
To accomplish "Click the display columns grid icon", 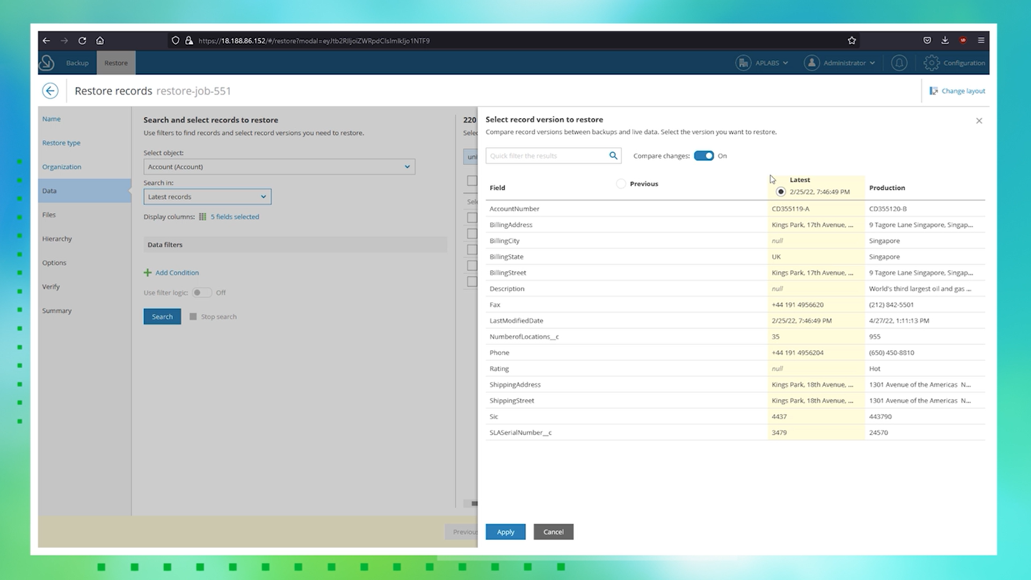I will point(202,217).
